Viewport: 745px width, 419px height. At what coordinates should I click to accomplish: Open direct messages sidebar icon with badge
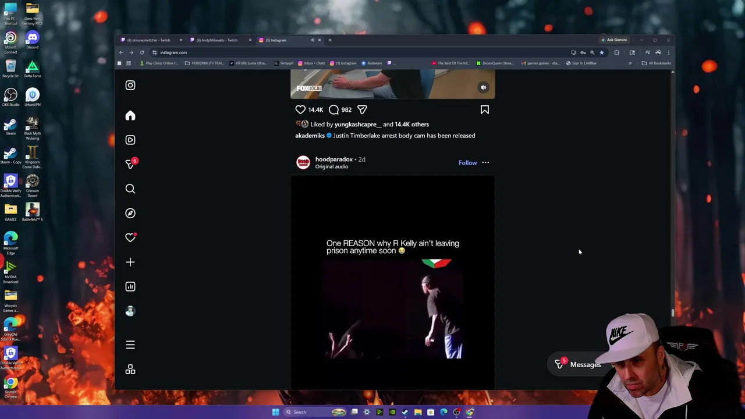(x=130, y=164)
